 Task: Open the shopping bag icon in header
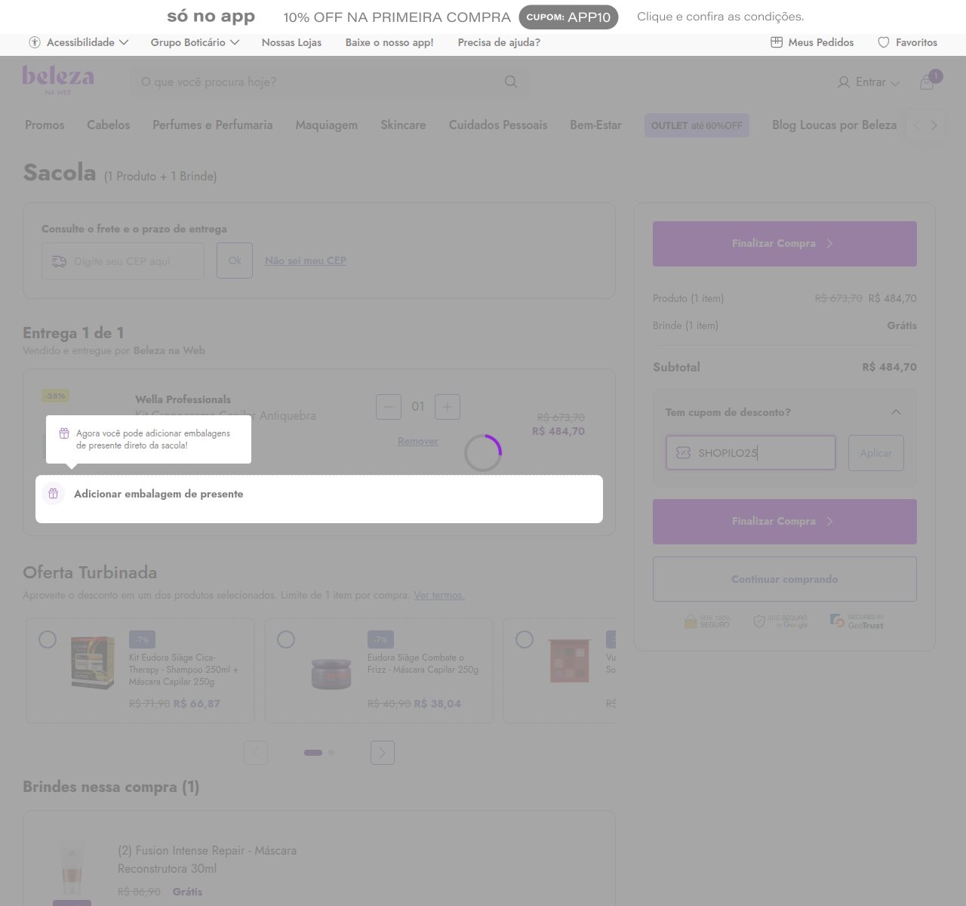[x=928, y=82]
